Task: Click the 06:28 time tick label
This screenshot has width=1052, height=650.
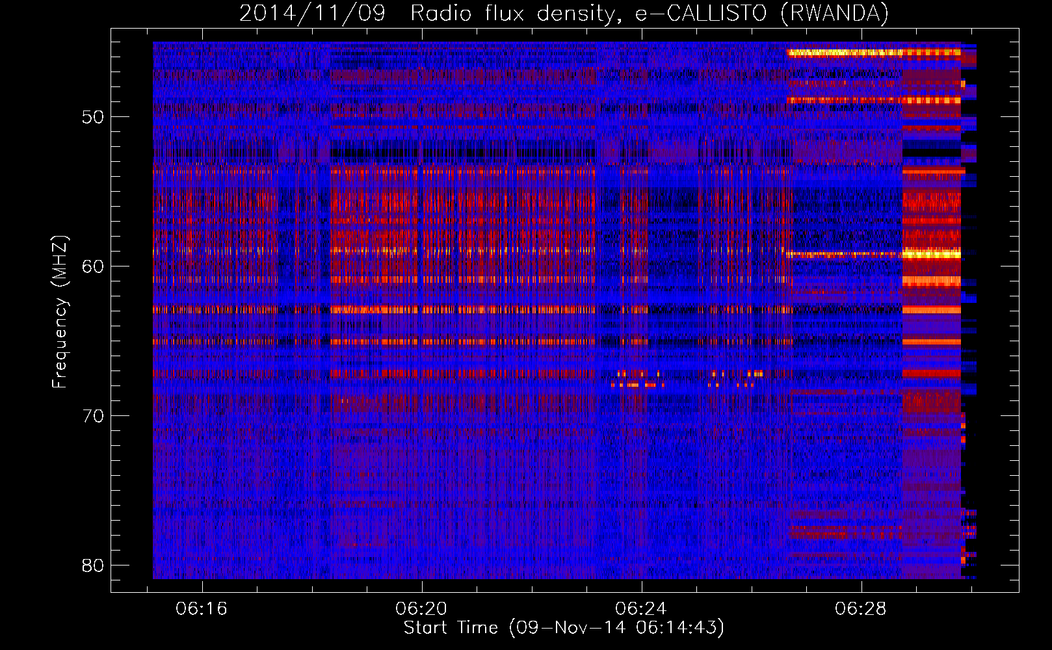Action: click(861, 609)
